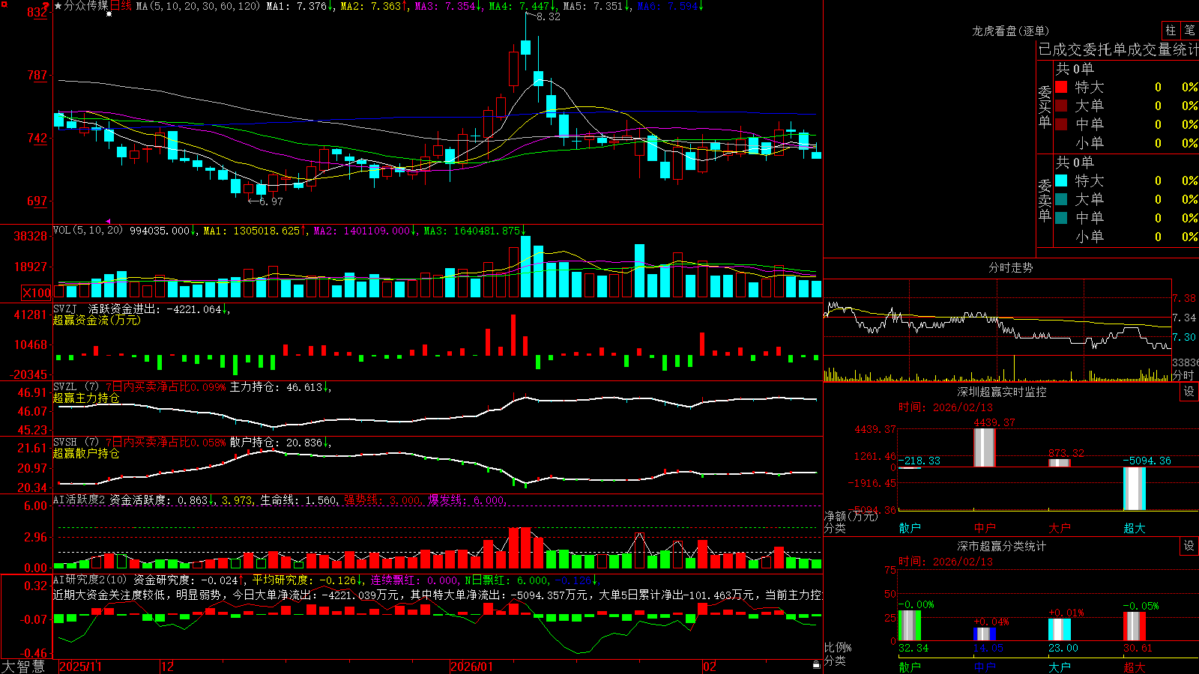Click the 超赢主力持仓 label
The image size is (1199, 674).
pos(86,398)
